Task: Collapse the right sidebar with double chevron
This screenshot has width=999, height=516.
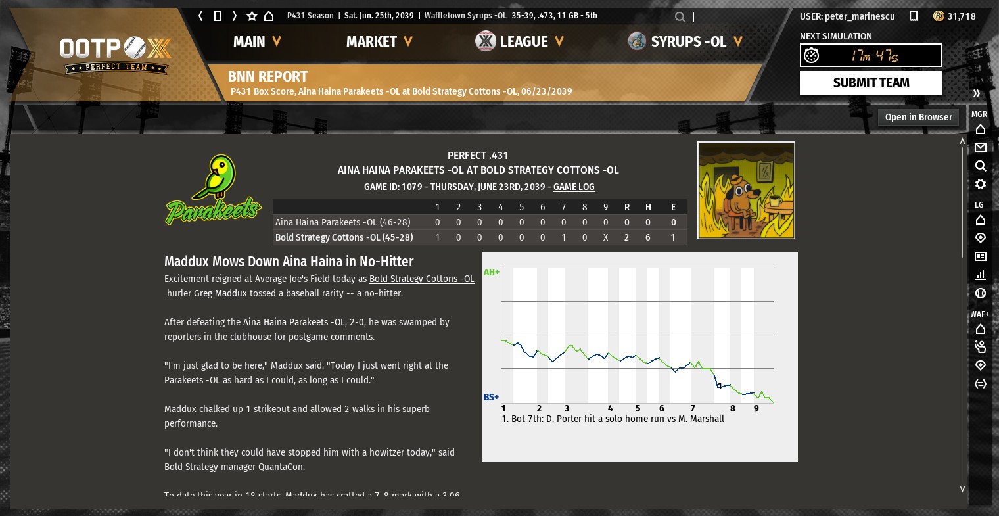Action: (977, 93)
